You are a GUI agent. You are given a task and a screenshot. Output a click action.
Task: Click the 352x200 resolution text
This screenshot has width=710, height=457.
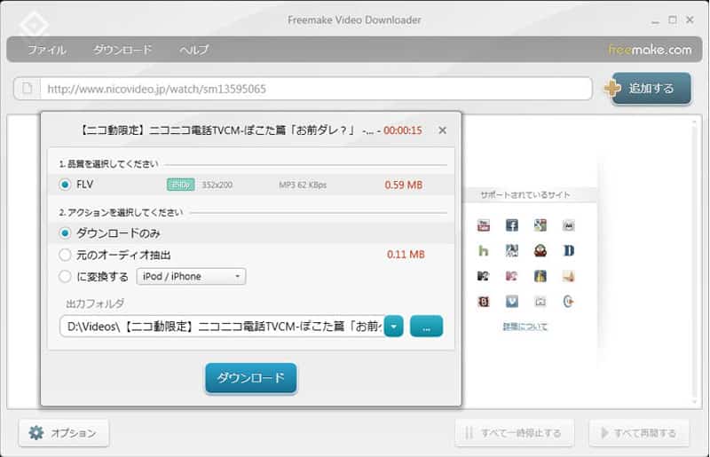point(217,185)
